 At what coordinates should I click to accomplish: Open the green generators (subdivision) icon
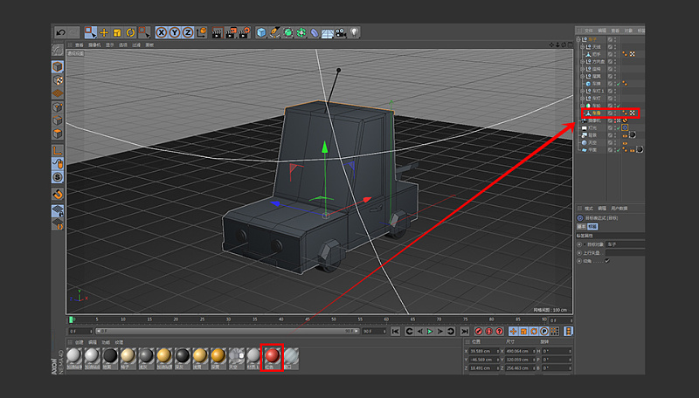tap(288, 32)
